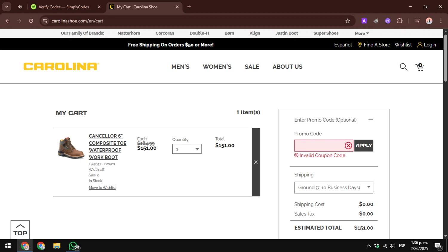The width and height of the screenshot is (448, 252).
Task: Open Chrome extensions puzzle icon
Action: point(400,21)
